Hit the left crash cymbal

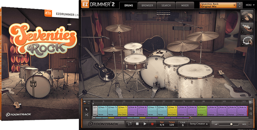tap(118, 28)
